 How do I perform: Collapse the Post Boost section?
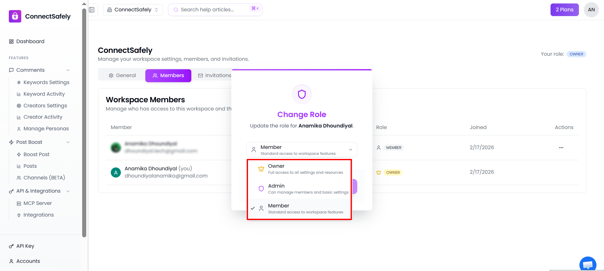click(x=68, y=142)
